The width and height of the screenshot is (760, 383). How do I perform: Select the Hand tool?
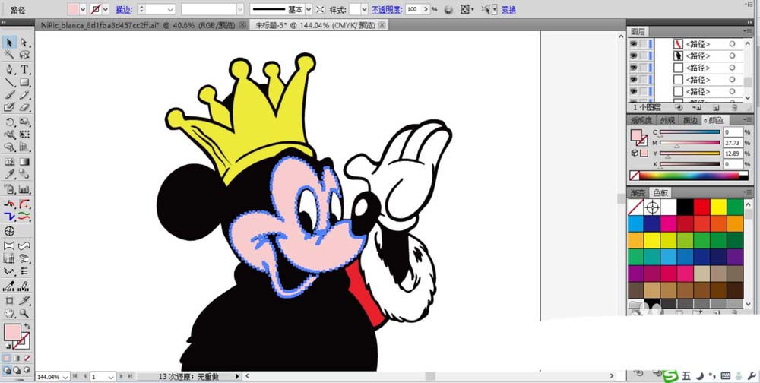(x=8, y=313)
